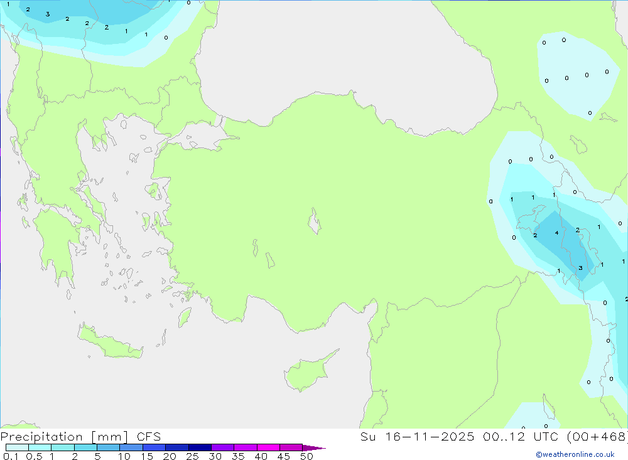Click the '00..12 UTC' time range text

pyautogui.click(x=521, y=437)
